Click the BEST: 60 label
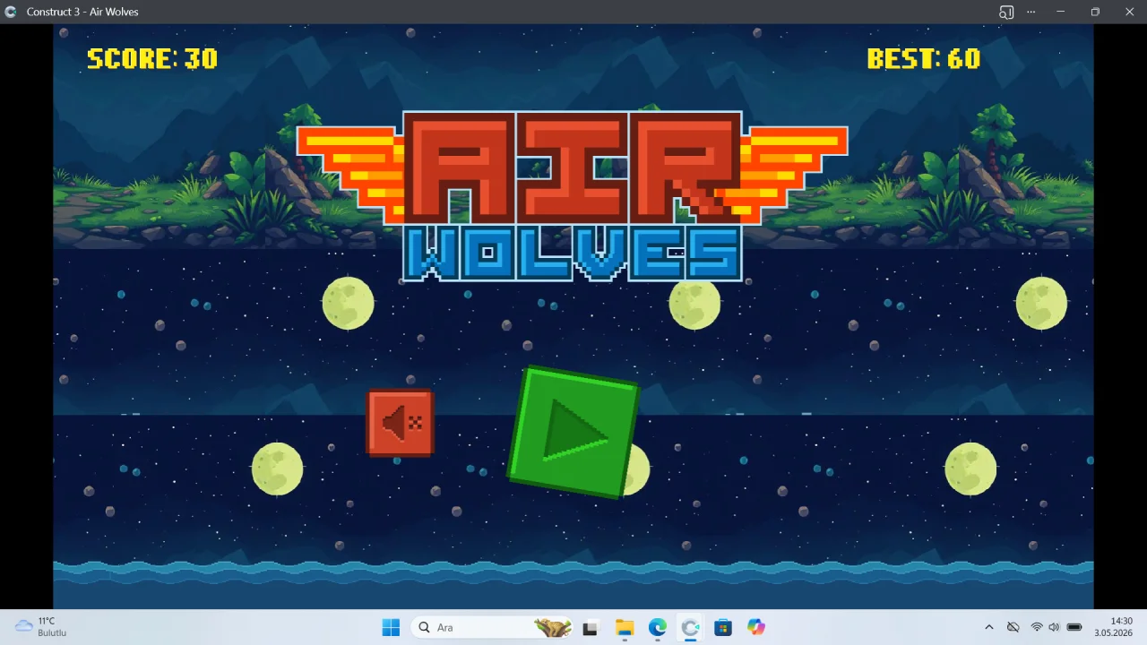The image size is (1147, 645). coord(923,59)
